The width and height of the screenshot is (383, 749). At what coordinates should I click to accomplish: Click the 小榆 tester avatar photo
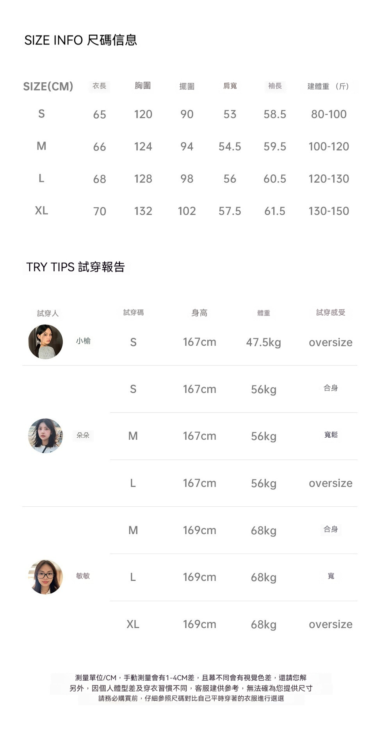pyautogui.click(x=46, y=342)
